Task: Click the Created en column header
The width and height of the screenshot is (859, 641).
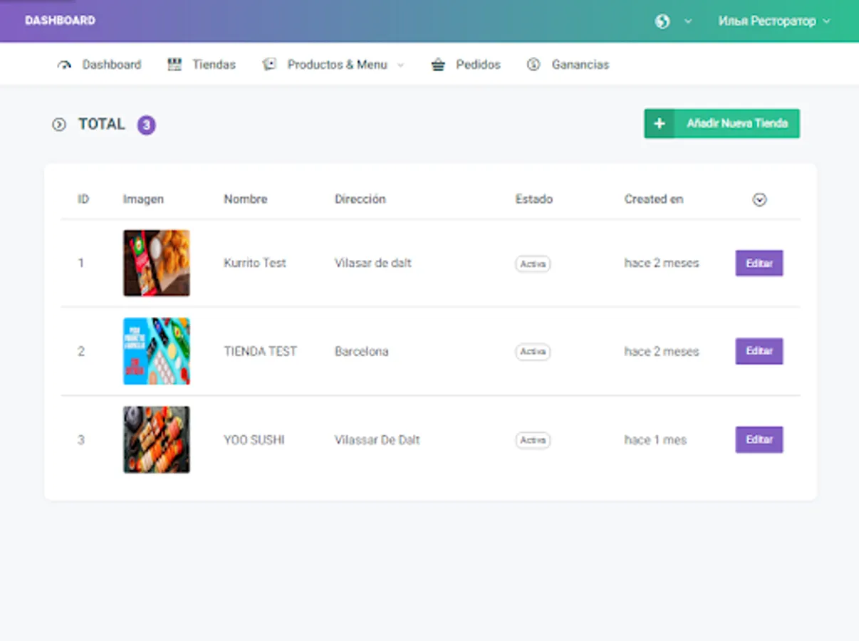Action: point(654,199)
